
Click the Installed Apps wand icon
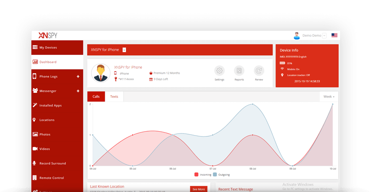tap(35, 105)
